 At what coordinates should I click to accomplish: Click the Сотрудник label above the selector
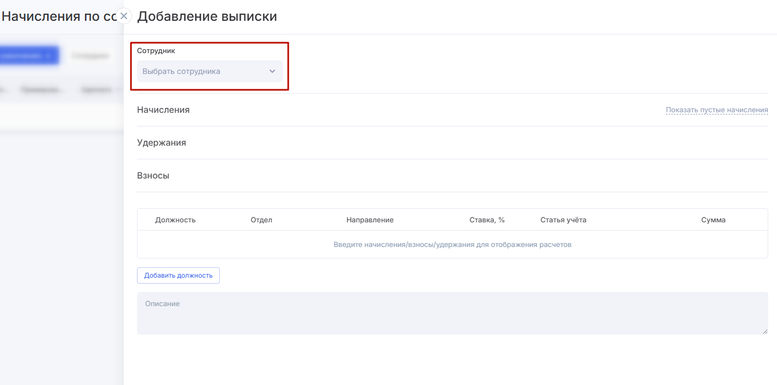click(156, 50)
